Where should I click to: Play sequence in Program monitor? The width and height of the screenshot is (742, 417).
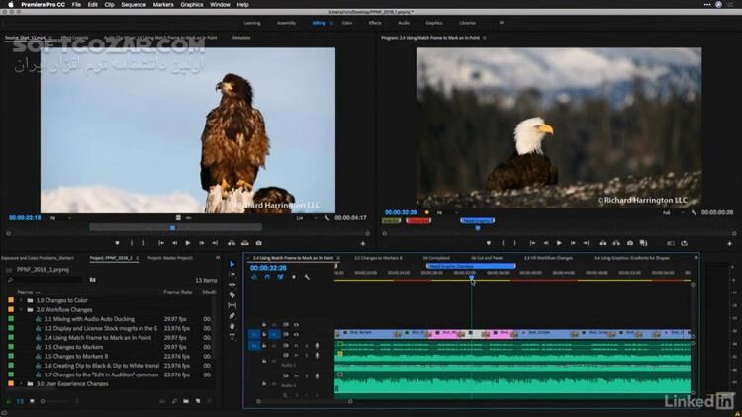coord(559,243)
